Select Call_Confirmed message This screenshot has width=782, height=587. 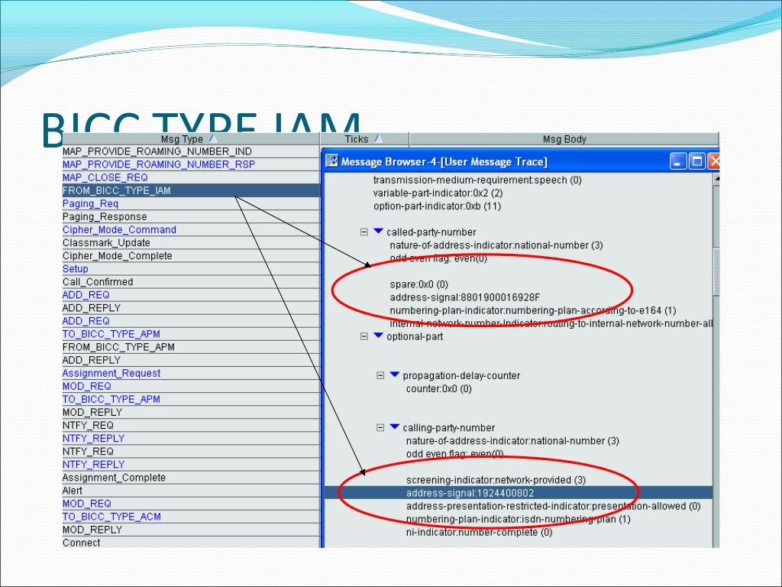(x=190, y=281)
